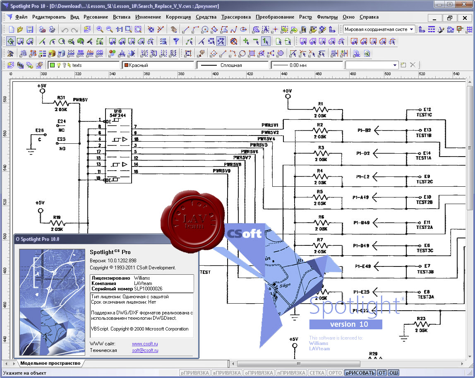Set the zoom to 1:1 scale

pyautogui.click(x=119, y=29)
